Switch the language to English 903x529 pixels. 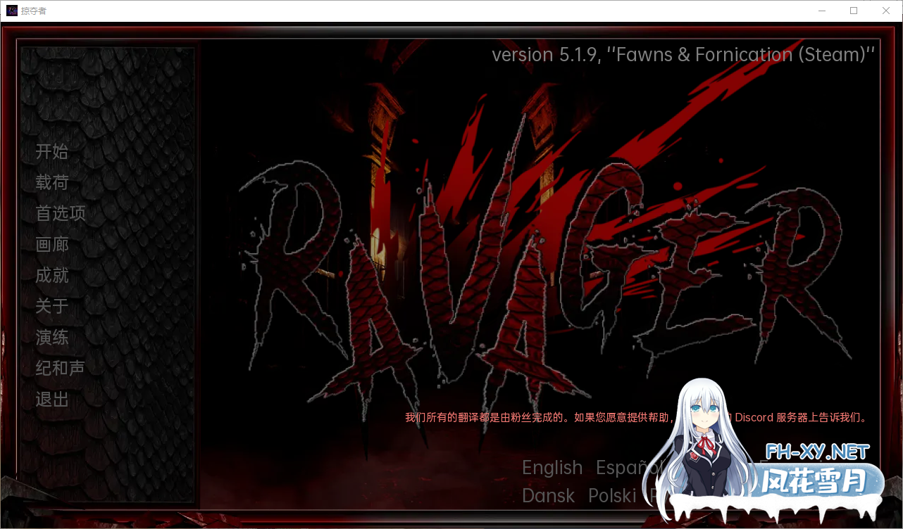click(552, 467)
